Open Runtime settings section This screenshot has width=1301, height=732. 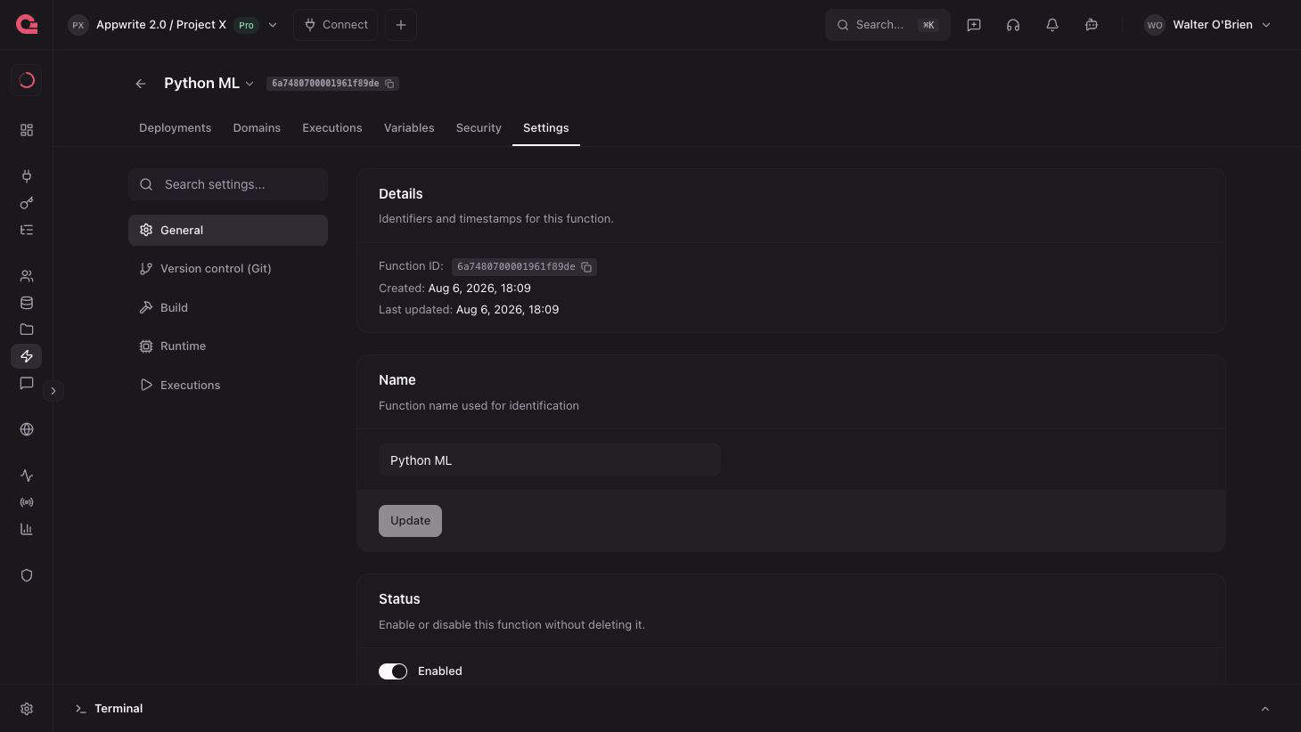(x=228, y=346)
